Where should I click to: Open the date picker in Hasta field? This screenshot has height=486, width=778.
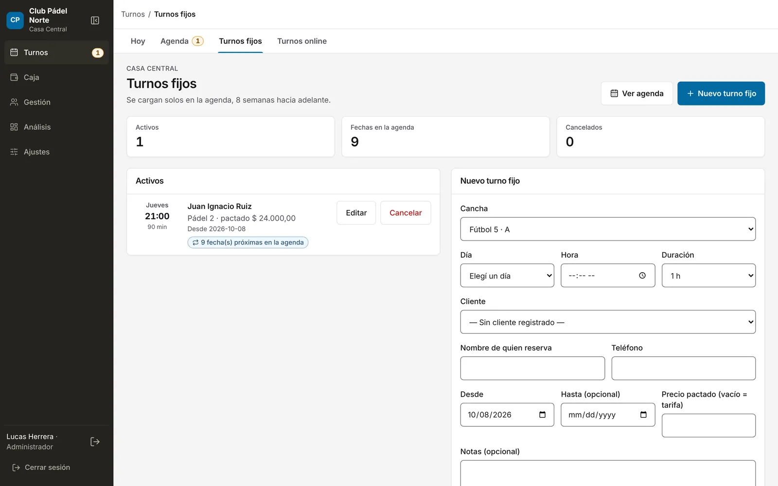[643, 415]
